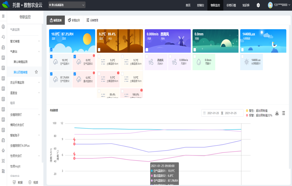The height and width of the screenshot is (186, 292).
Task: Uncheck the blue temperature-humidity banner checkbox
Action: click(x=51, y=50)
